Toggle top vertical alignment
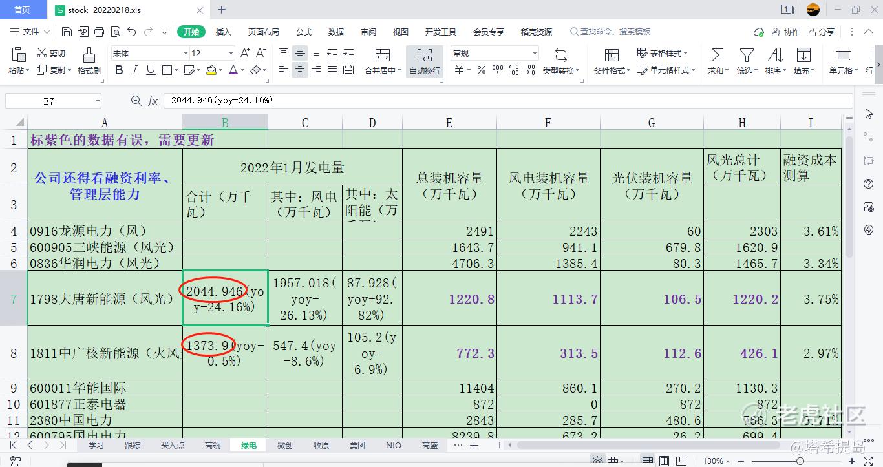The height and width of the screenshot is (467, 883). pyautogui.click(x=284, y=54)
